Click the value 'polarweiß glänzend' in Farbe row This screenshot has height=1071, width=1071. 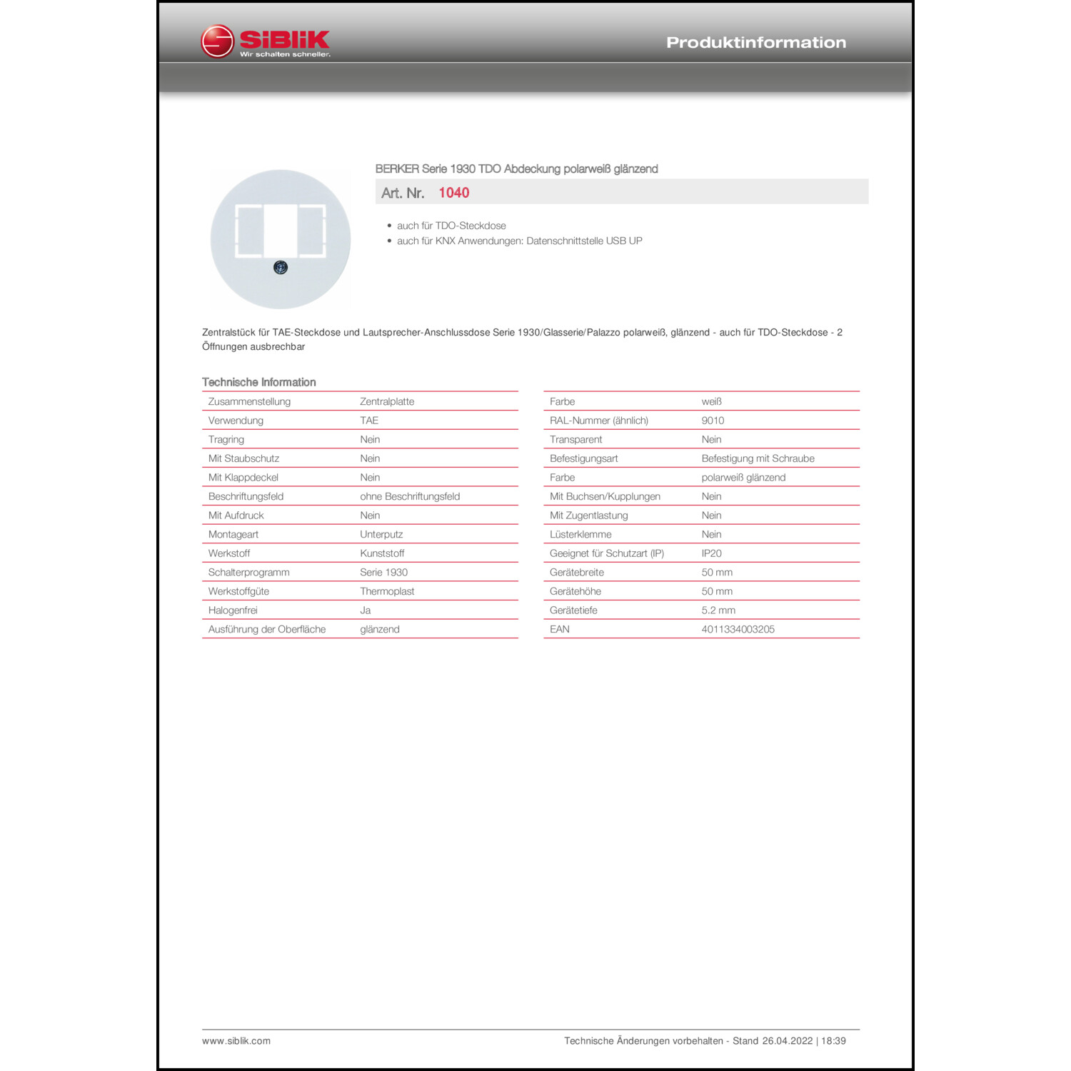(743, 477)
